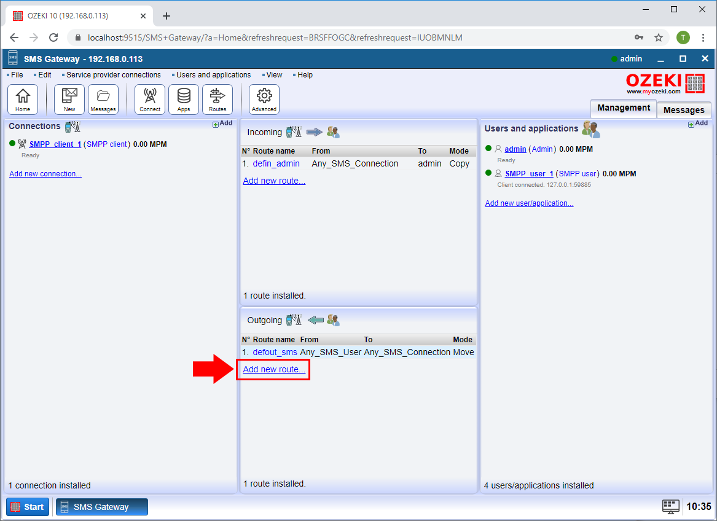Click the SMS Gateway phone icon in title bar
The width and height of the screenshot is (717, 521).
click(x=13, y=58)
